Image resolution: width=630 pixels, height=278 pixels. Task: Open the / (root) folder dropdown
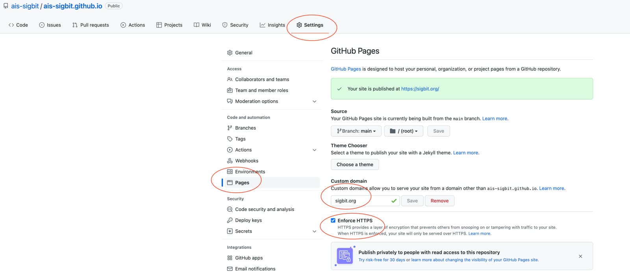[404, 131]
